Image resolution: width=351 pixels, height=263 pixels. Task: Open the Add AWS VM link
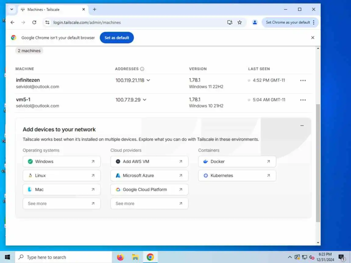(149, 161)
